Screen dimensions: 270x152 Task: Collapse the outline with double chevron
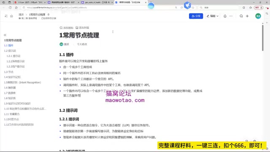click(5, 35)
